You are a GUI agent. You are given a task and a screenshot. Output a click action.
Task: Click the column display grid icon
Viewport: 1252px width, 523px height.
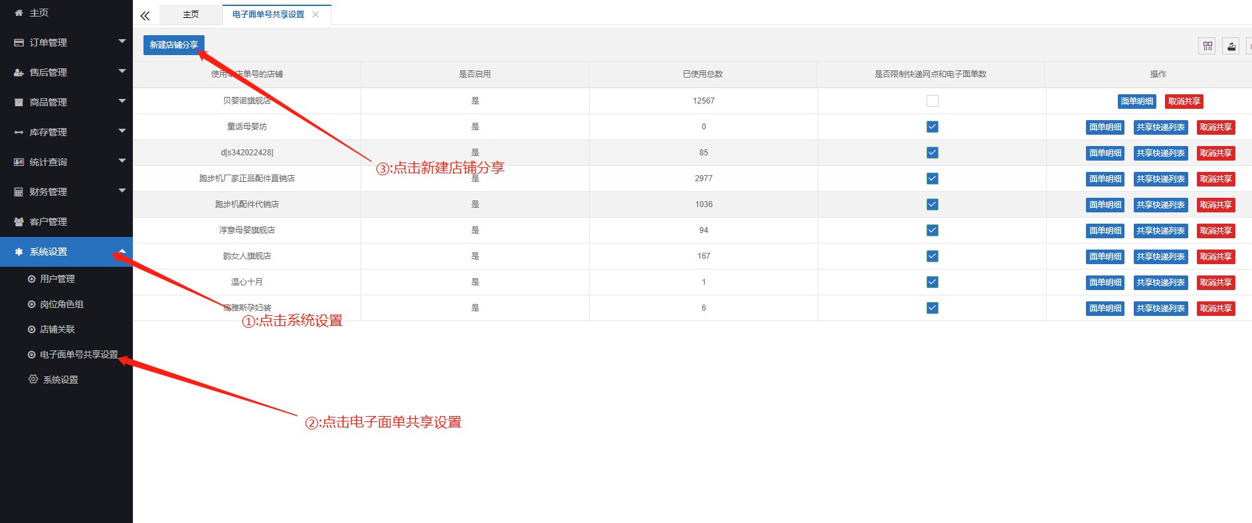pyautogui.click(x=1207, y=46)
